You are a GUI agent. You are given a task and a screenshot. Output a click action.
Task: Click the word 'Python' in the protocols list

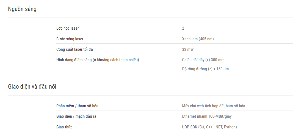tap(230, 127)
